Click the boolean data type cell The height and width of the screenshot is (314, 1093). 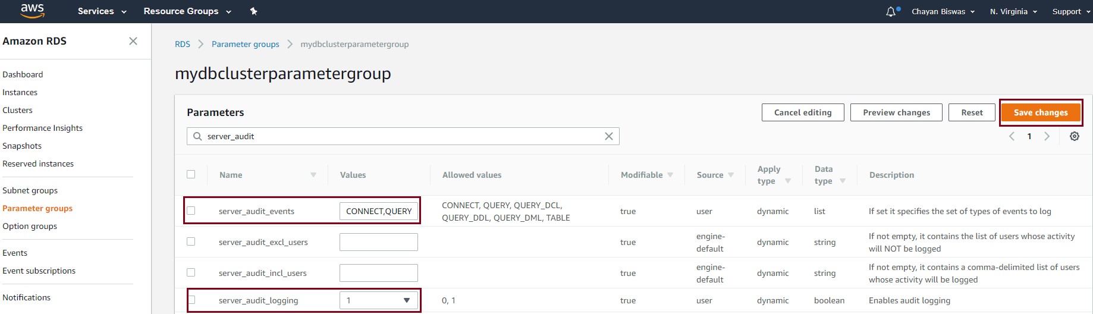pyautogui.click(x=829, y=300)
